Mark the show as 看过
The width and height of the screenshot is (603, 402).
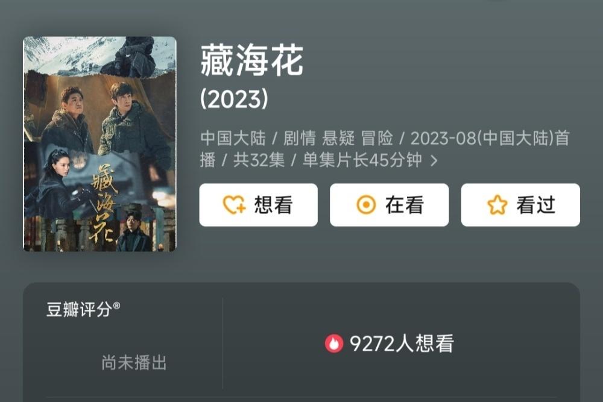(520, 205)
